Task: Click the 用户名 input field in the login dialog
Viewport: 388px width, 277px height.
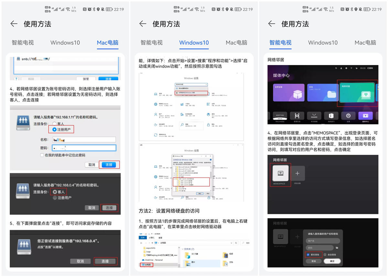Action: [x=323, y=240]
